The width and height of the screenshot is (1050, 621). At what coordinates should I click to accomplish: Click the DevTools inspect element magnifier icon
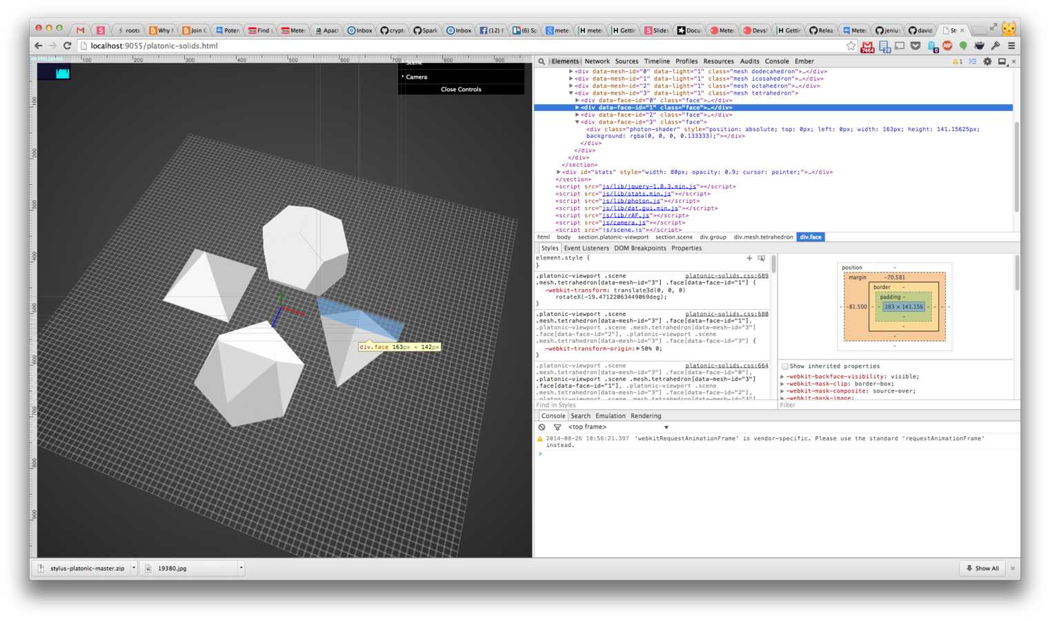tap(542, 61)
